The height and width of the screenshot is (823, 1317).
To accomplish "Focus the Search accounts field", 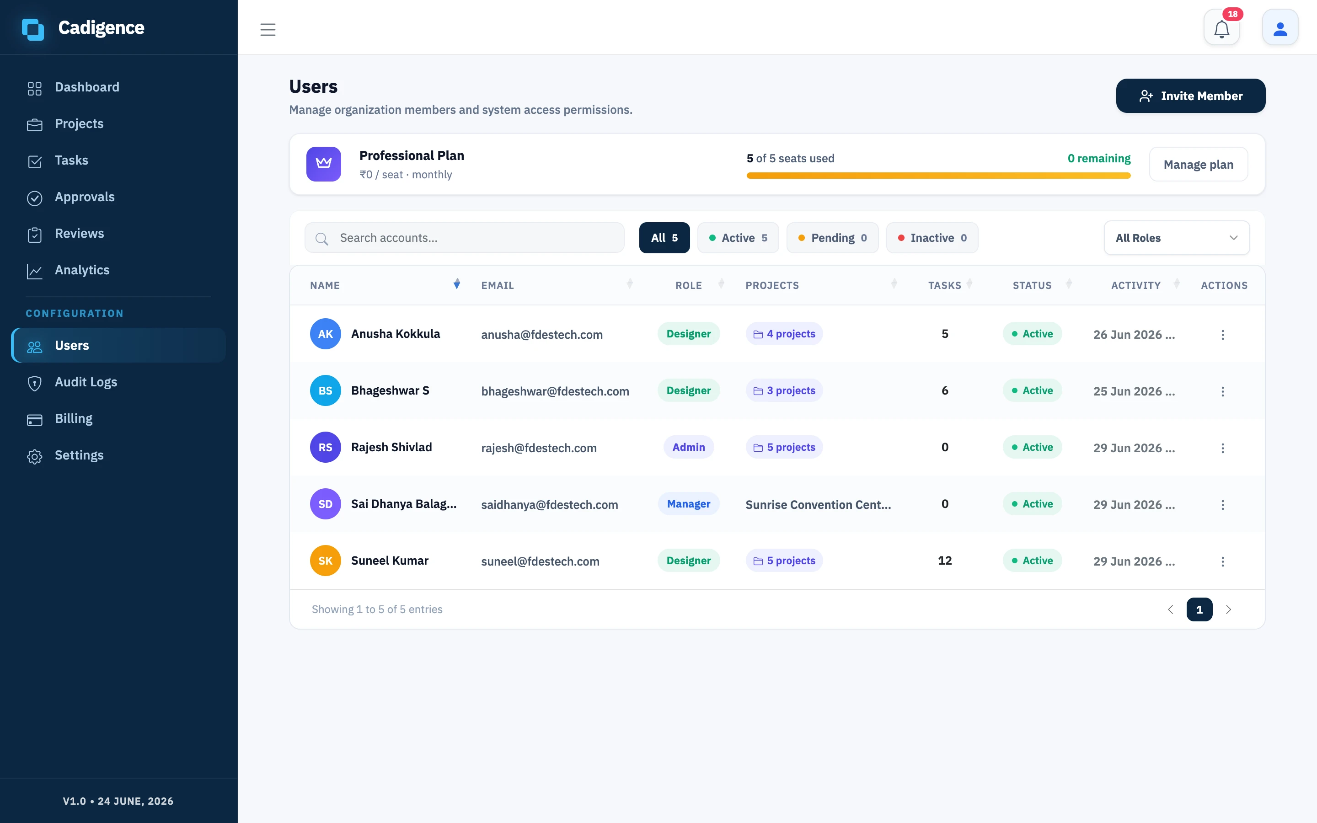I will [x=464, y=238].
